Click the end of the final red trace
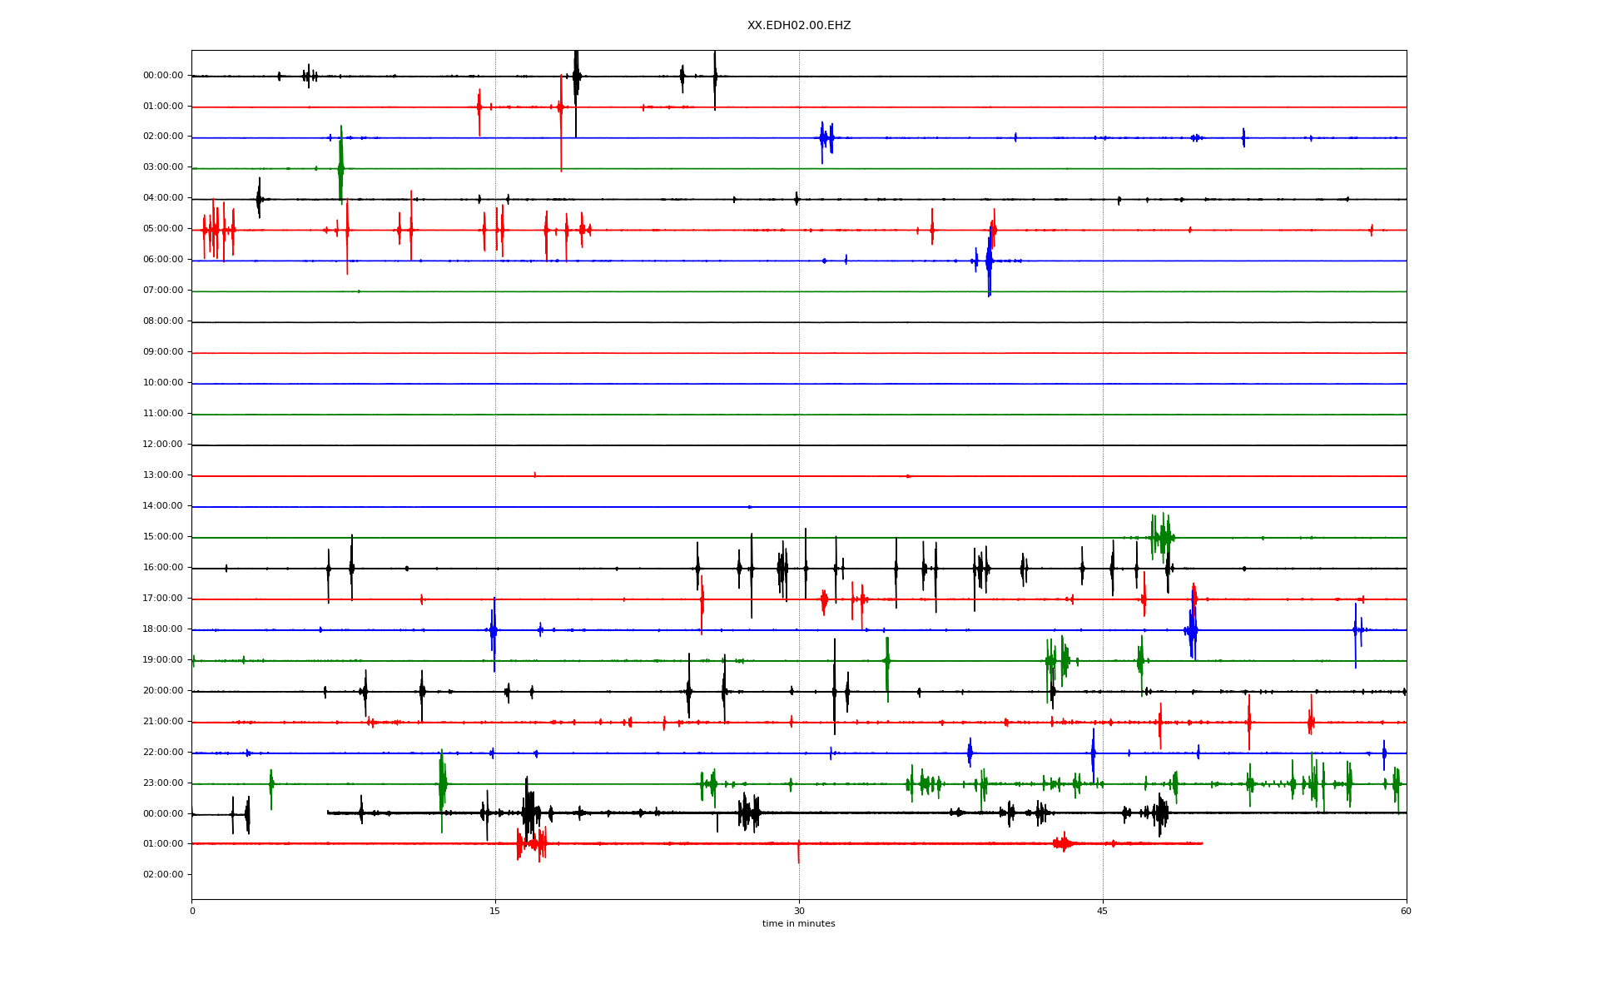 tap(1201, 843)
